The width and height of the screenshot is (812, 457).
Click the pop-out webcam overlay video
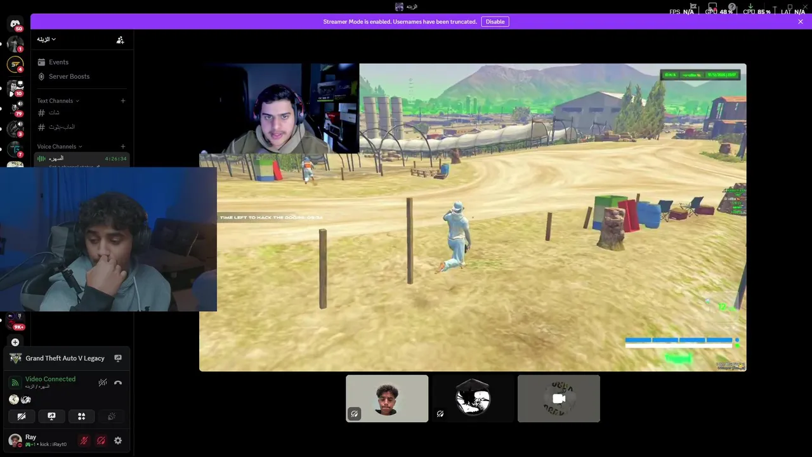point(108,239)
